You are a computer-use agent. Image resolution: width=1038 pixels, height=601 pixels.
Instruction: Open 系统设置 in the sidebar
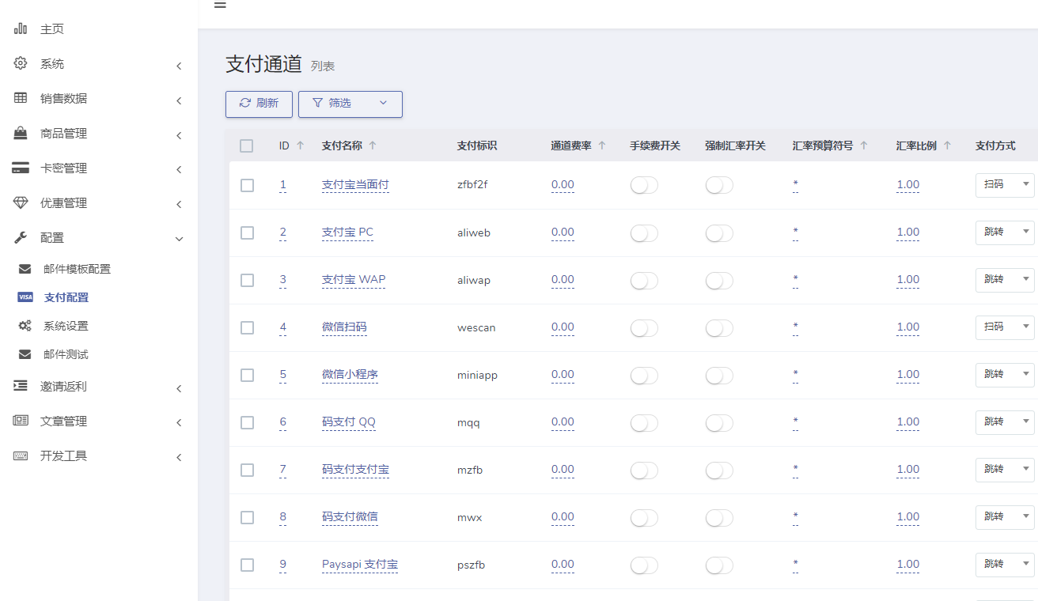tap(66, 326)
